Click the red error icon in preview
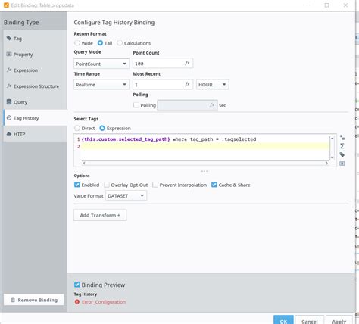This screenshot has width=359, height=324. [77, 302]
